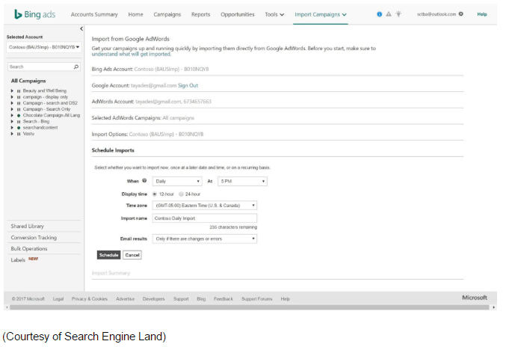
Task: Click the scrollbar left arrow
Action: click(7, 307)
